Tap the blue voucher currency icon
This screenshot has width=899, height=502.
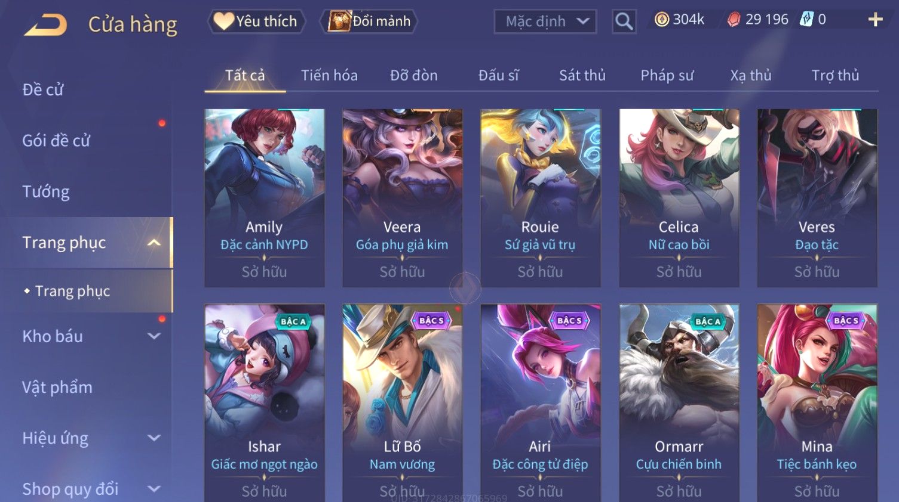click(806, 19)
